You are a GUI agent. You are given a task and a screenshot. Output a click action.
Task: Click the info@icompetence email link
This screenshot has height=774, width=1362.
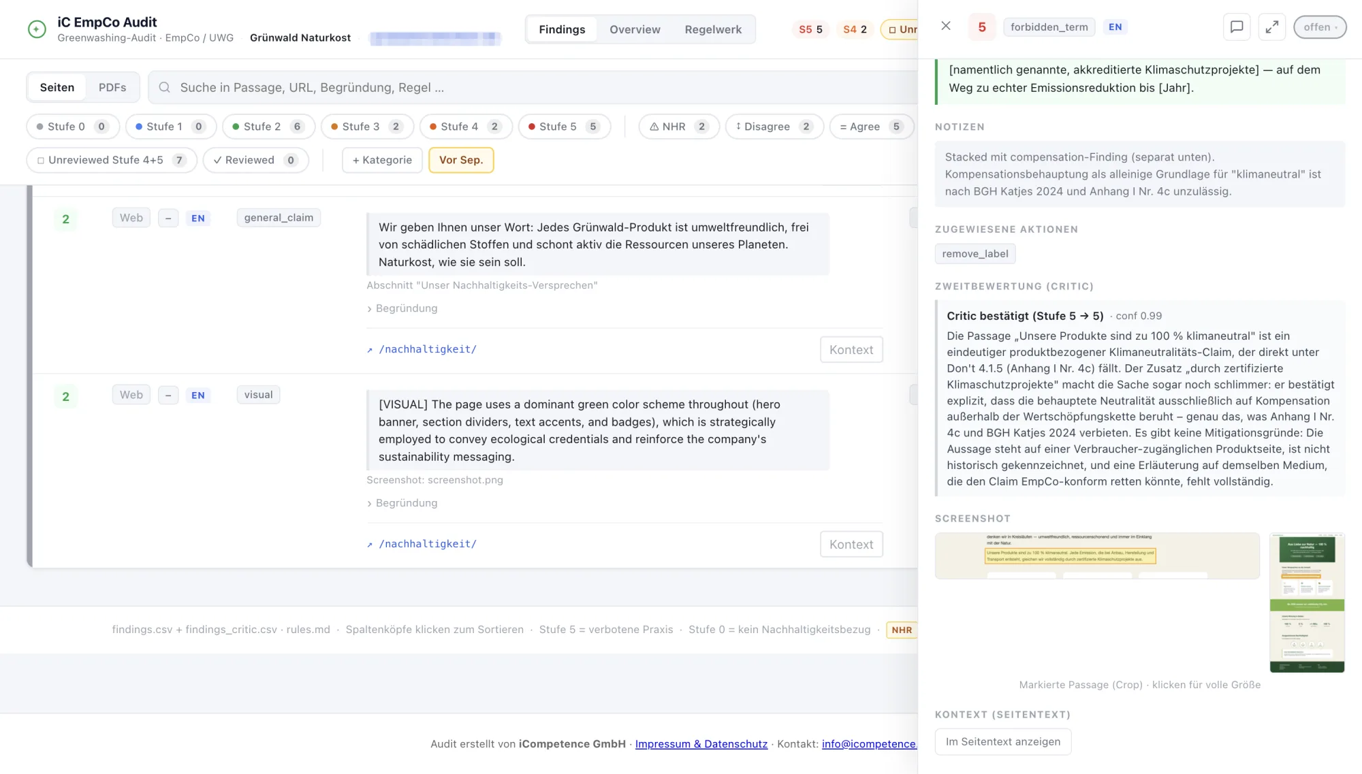pyautogui.click(x=869, y=744)
